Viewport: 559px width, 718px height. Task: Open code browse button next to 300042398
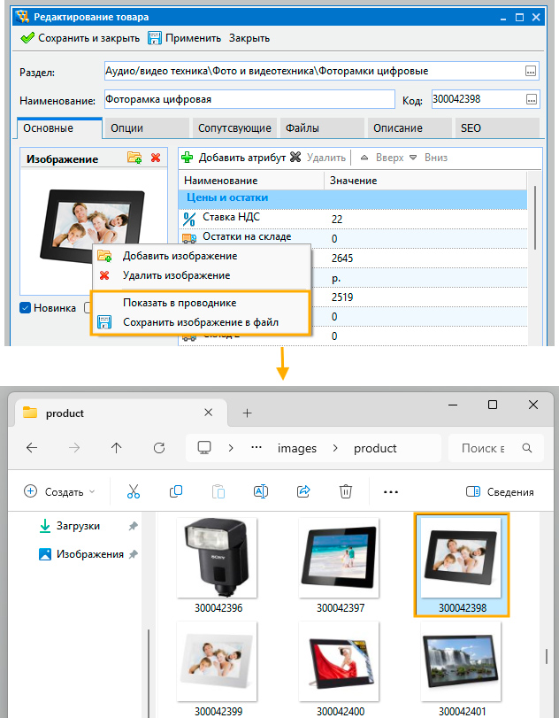[x=531, y=99]
